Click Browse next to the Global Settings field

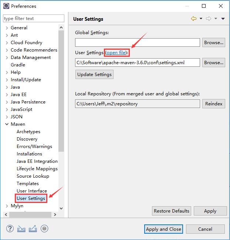214,43
